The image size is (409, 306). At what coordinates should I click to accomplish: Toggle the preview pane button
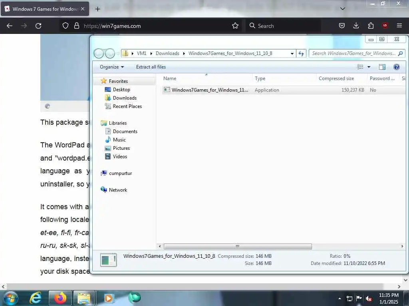coord(382,67)
